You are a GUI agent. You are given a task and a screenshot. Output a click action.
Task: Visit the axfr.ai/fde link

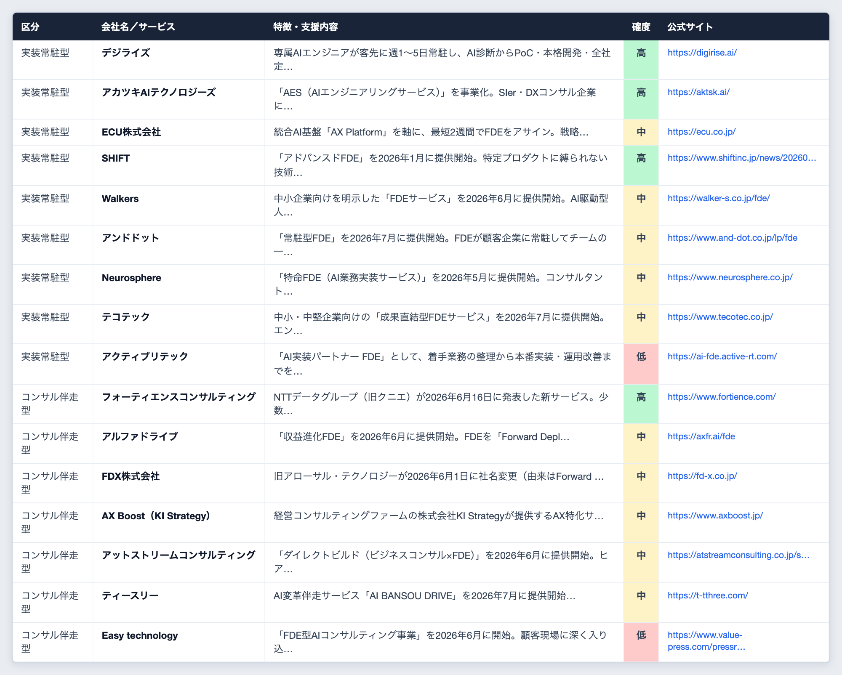(x=701, y=436)
